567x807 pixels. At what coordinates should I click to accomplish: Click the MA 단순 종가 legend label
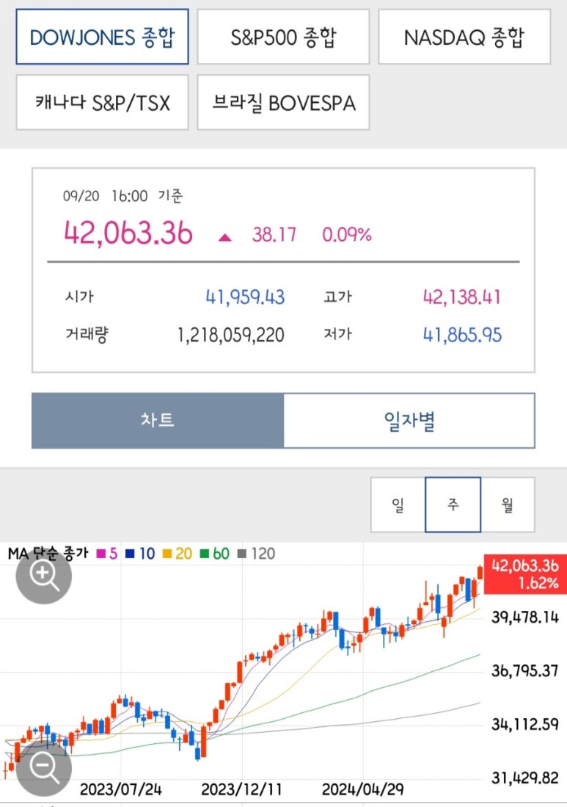pyautogui.click(x=48, y=554)
